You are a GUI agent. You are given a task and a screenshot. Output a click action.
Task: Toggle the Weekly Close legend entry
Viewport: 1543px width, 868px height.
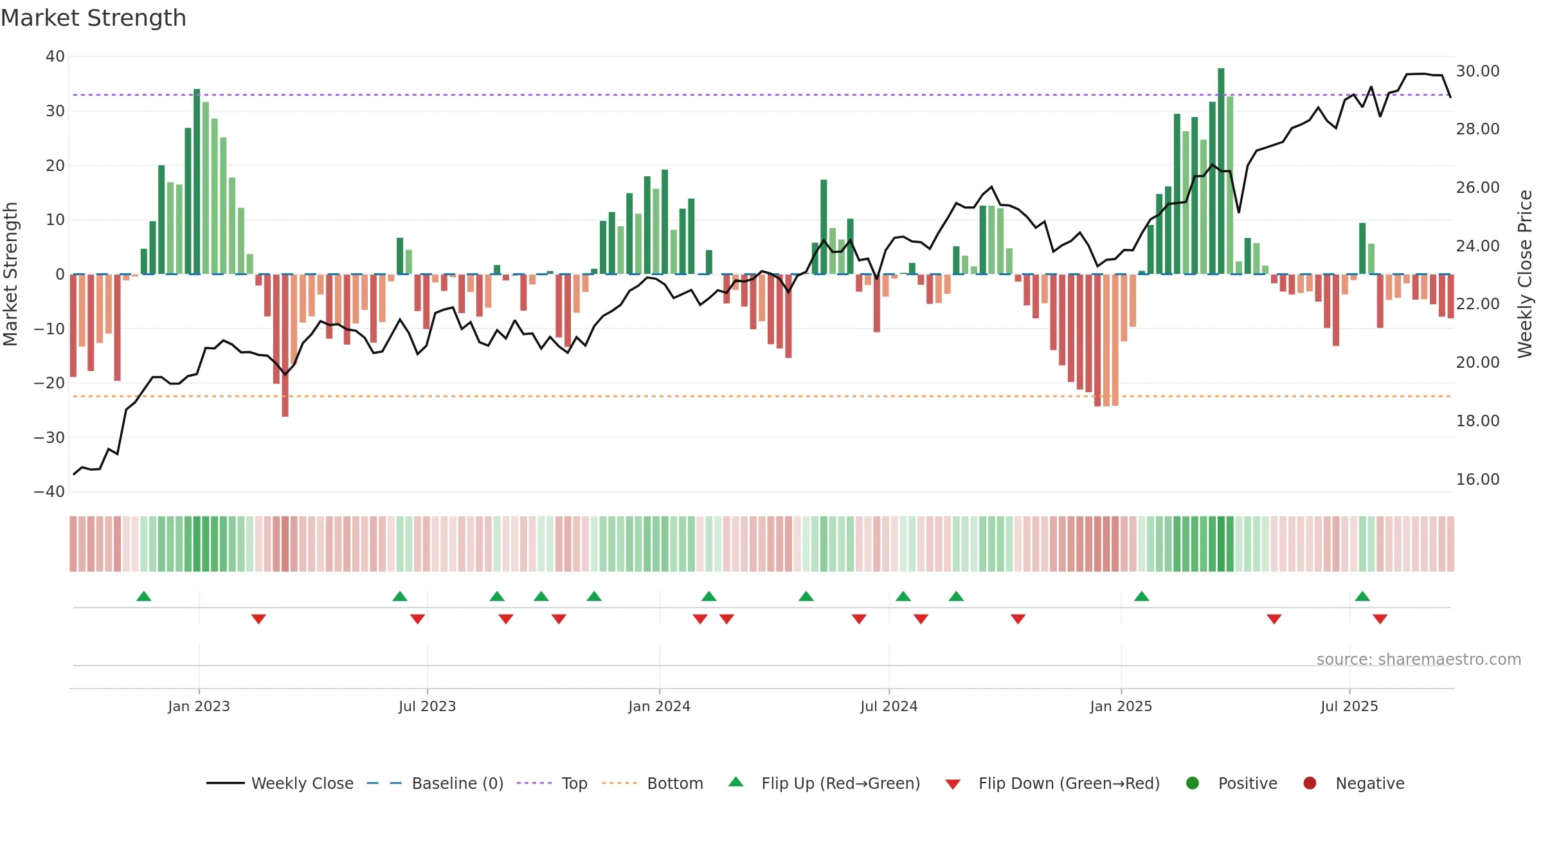point(280,783)
